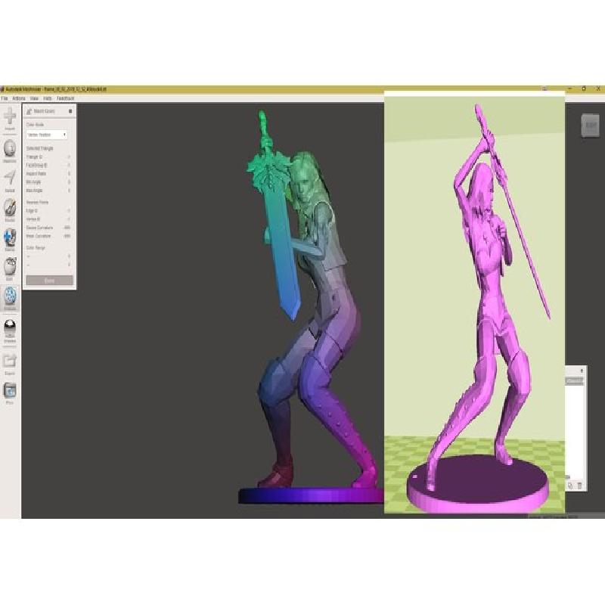This screenshot has width=605, height=605.
Task: Open the Feedback menu
Action: [x=65, y=98]
